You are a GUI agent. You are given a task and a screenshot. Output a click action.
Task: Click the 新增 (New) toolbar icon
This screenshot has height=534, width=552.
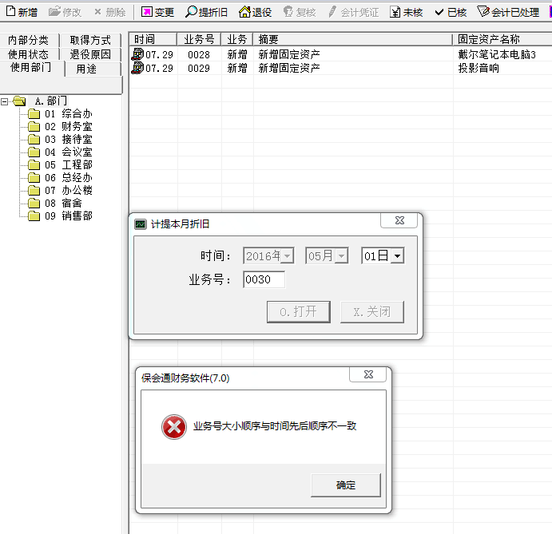(x=11, y=12)
